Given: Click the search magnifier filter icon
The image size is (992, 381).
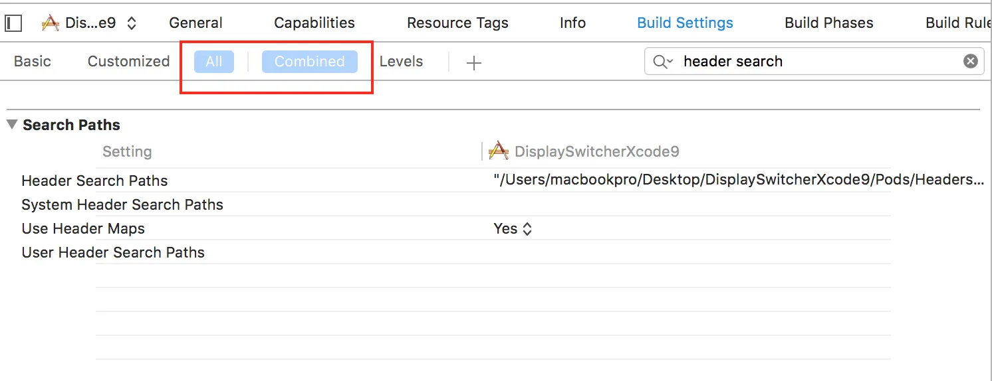Looking at the screenshot, I should 663,62.
